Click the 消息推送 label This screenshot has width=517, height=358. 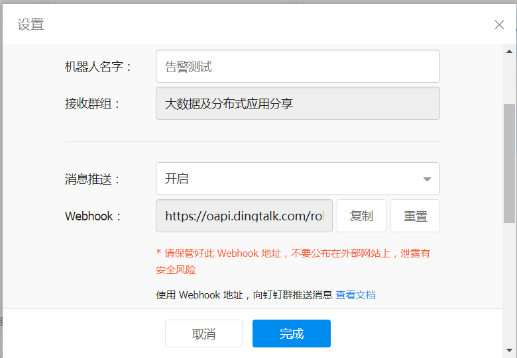(x=93, y=179)
